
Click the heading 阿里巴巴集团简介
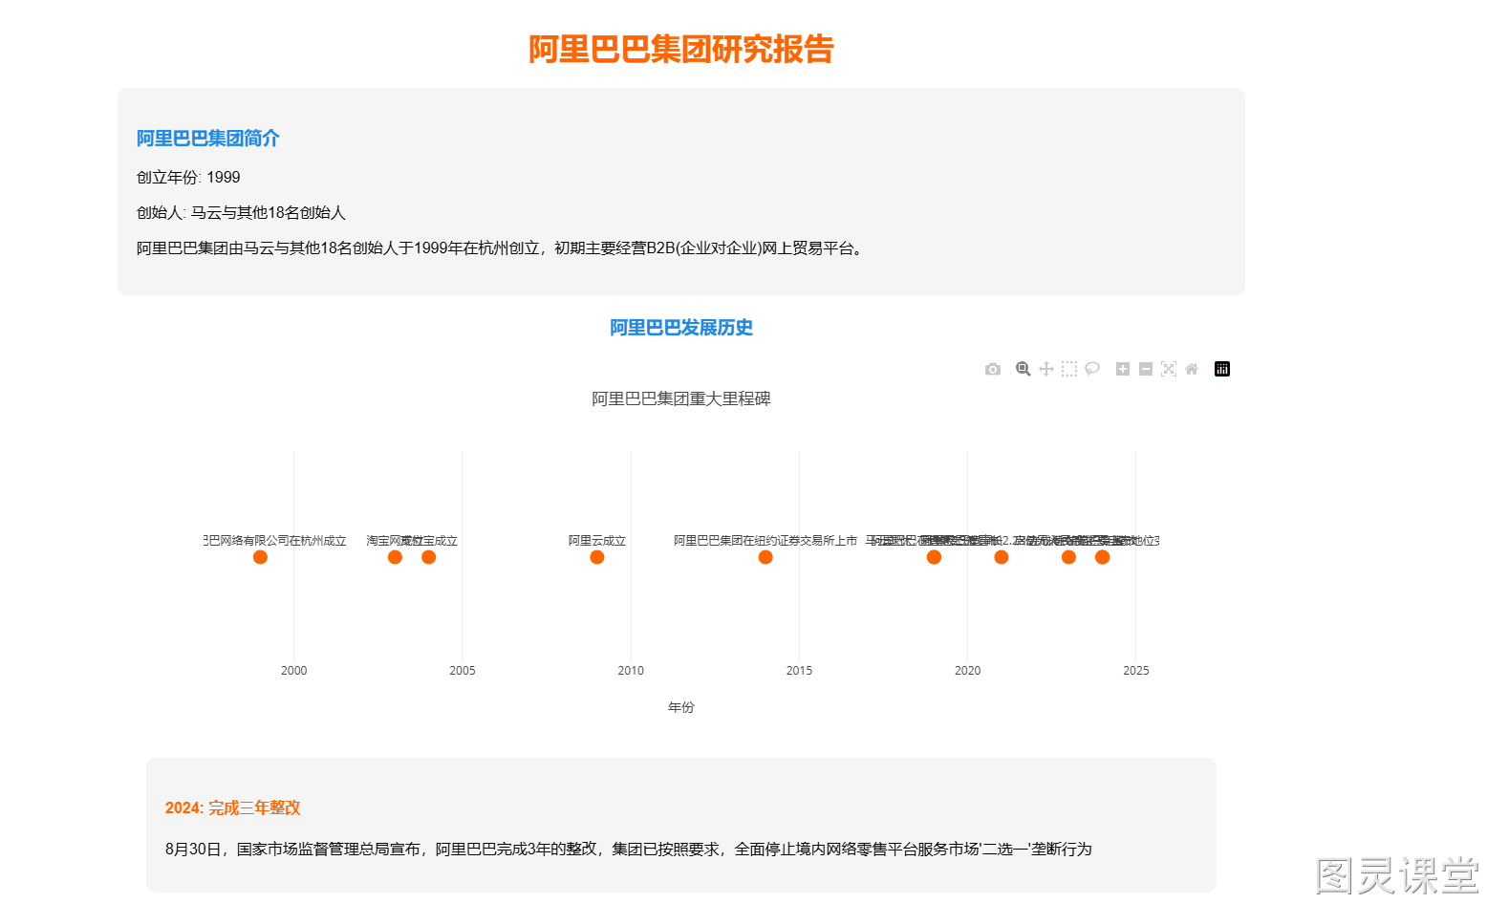click(208, 139)
